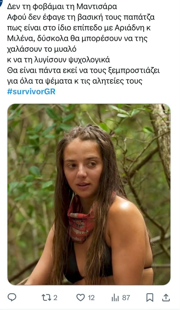Click the line starting 'Θα είναι πάντα εκεί'

[83, 70]
